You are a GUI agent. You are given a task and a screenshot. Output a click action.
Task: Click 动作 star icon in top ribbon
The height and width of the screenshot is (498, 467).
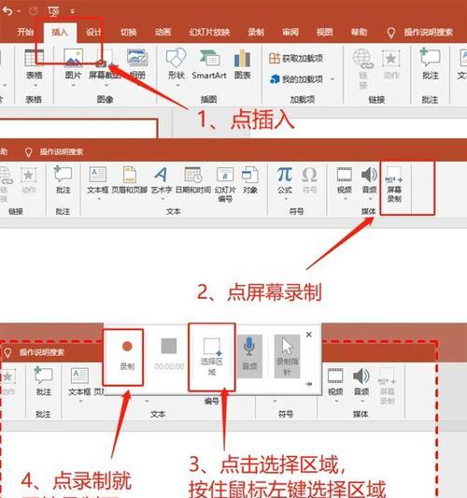click(391, 59)
